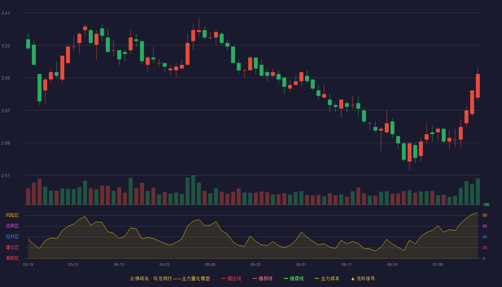Click the 建仓区 zone label

(12, 248)
